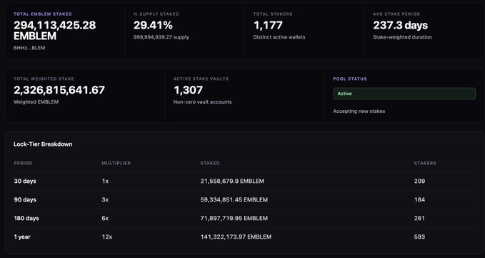485x258 pixels.
Task: Click the % SUPPLY STAKED label
Action: pos(156,14)
